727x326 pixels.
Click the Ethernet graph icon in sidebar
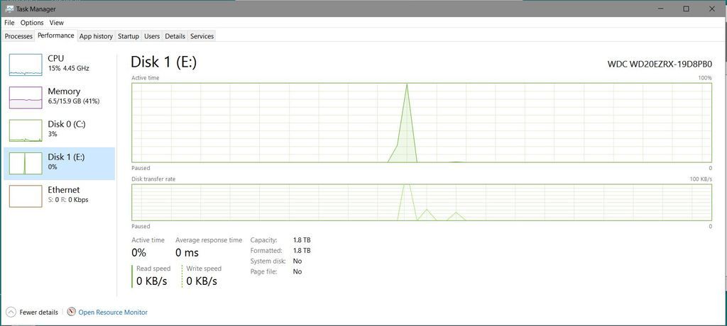point(26,196)
